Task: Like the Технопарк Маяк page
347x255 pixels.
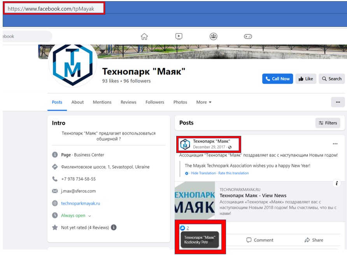Action: tap(306, 79)
